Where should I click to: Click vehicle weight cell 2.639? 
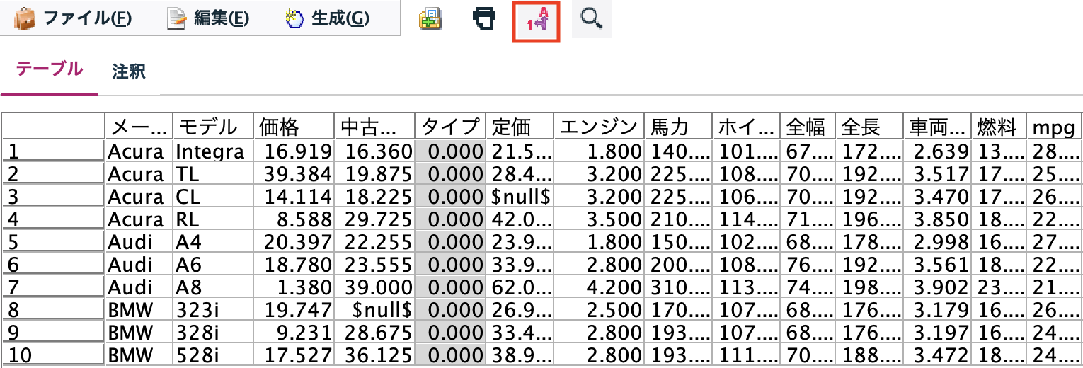point(938,151)
